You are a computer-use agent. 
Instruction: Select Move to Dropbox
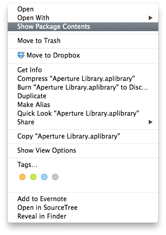83,55
